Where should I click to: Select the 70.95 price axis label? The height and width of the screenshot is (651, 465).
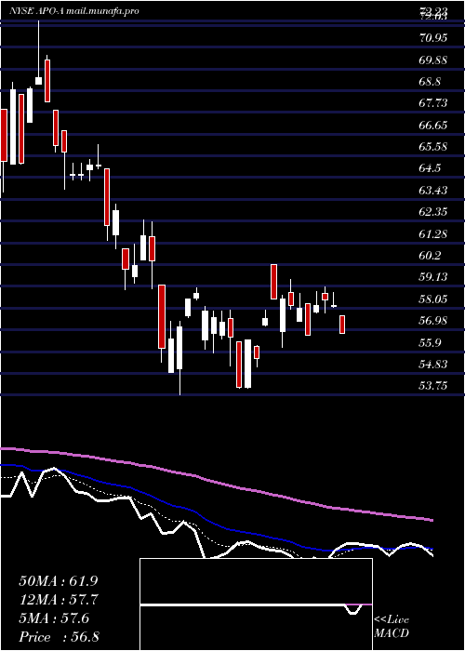click(x=432, y=38)
